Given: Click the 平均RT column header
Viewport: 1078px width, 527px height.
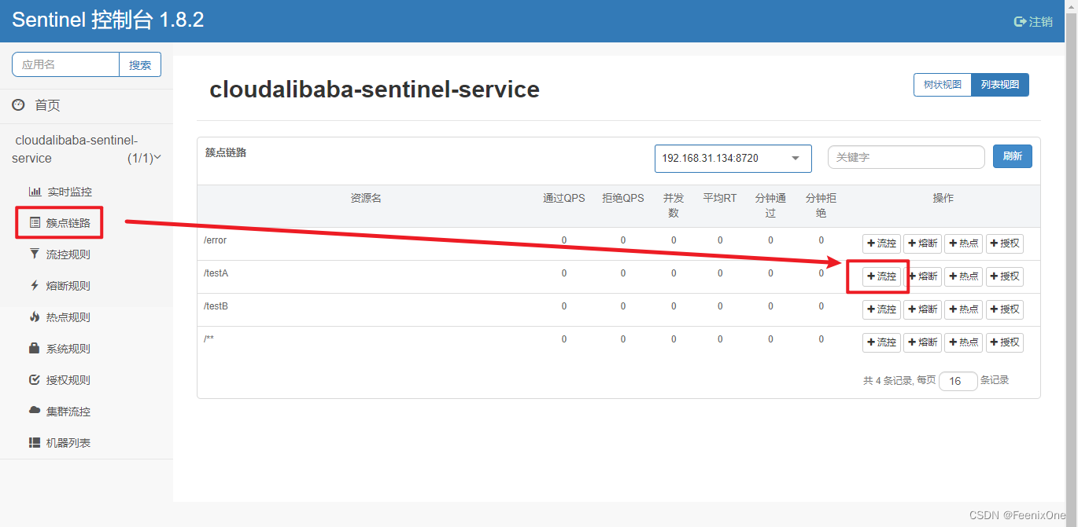Looking at the screenshot, I should coord(720,198).
